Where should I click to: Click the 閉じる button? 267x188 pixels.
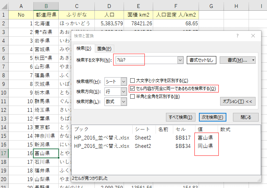pos(245,117)
